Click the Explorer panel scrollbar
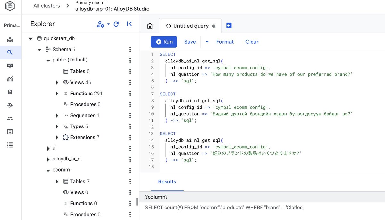 (x=137, y=201)
